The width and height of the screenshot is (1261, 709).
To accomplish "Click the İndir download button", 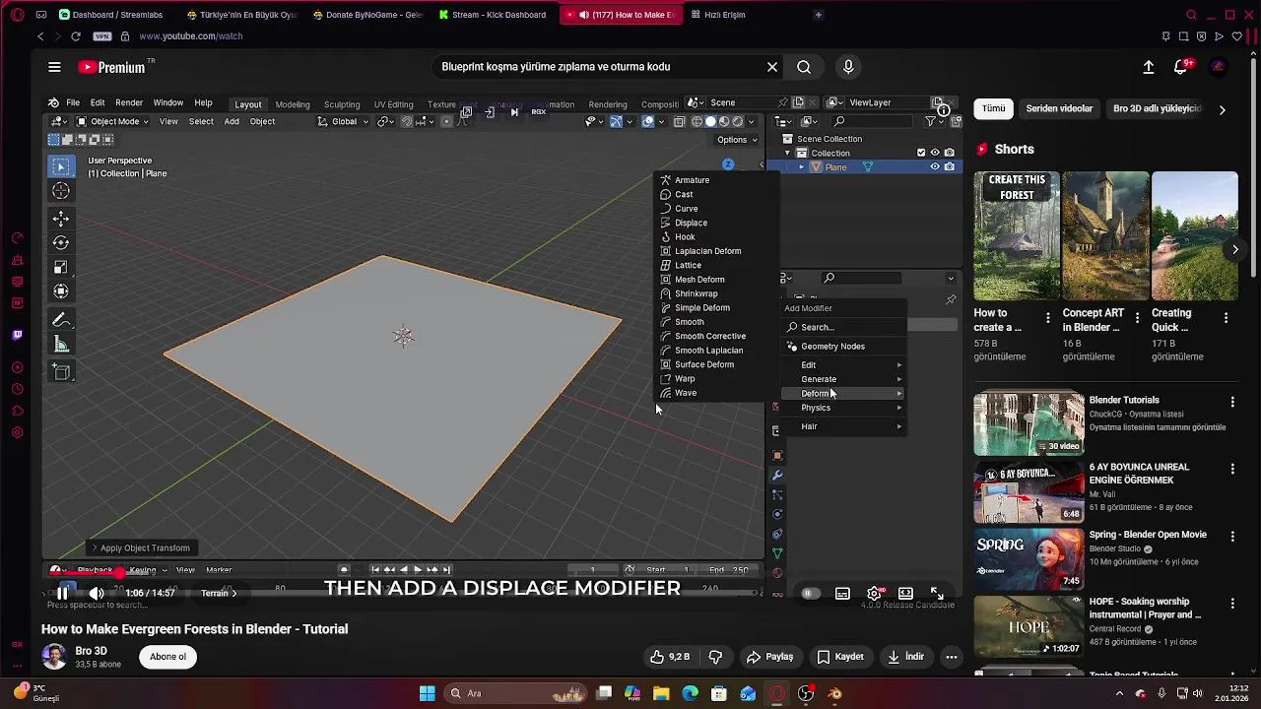I will pos(905,657).
